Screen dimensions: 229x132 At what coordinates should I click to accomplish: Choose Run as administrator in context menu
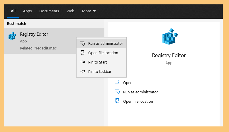tap(101, 44)
